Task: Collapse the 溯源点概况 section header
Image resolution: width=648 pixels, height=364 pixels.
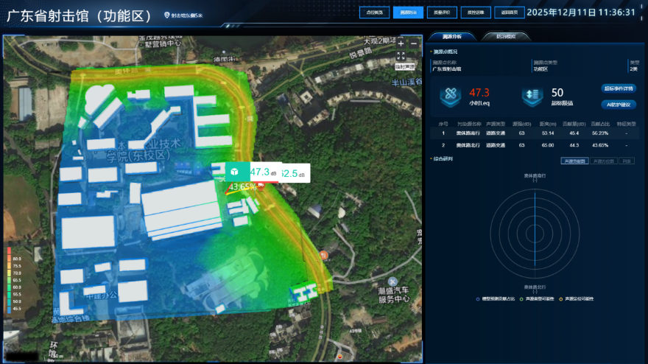Action: point(444,52)
